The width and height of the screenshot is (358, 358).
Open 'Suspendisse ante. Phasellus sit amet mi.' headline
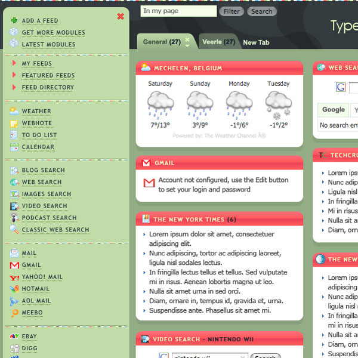pos(210,310)
